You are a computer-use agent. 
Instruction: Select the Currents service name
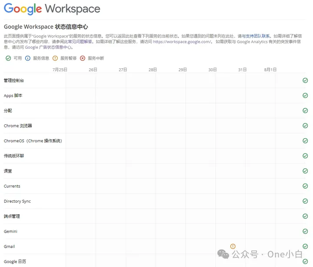point(12,186)
